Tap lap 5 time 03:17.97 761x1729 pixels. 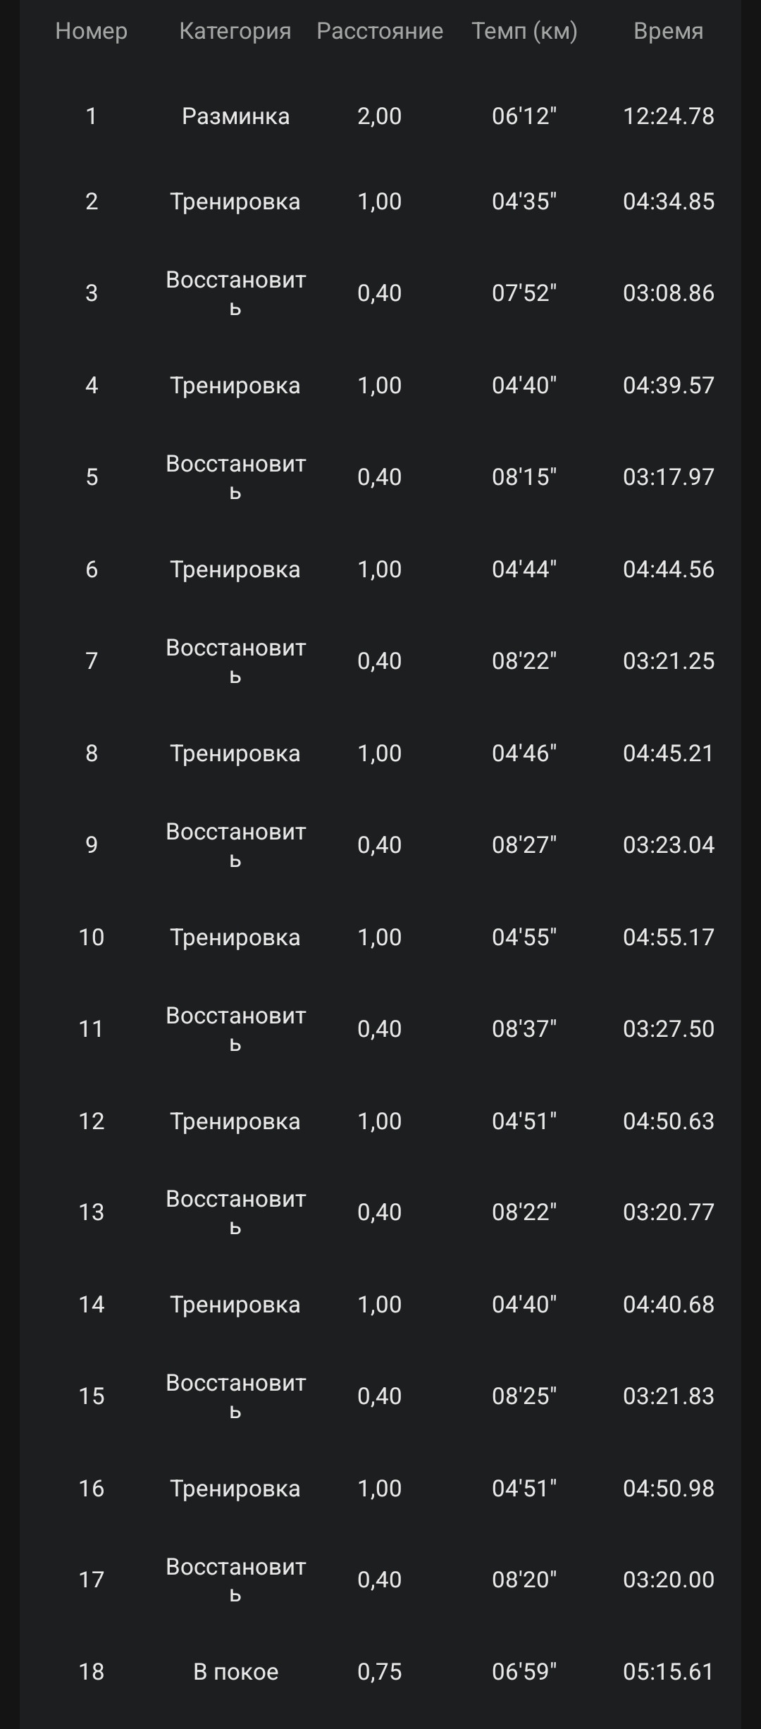(x=669, y=477)
